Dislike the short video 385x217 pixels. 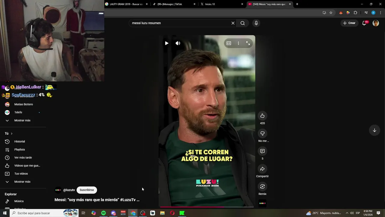[x=262, y=133]
